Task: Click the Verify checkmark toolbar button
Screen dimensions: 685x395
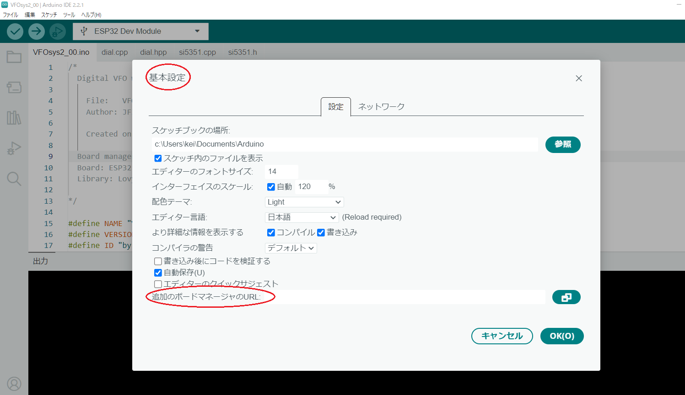Action: point(15,32)
